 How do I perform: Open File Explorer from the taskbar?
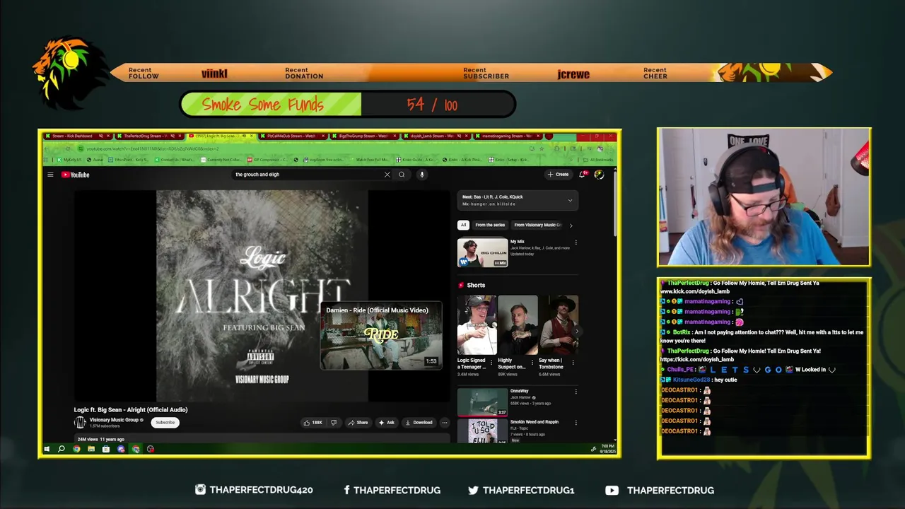(91, 449)
